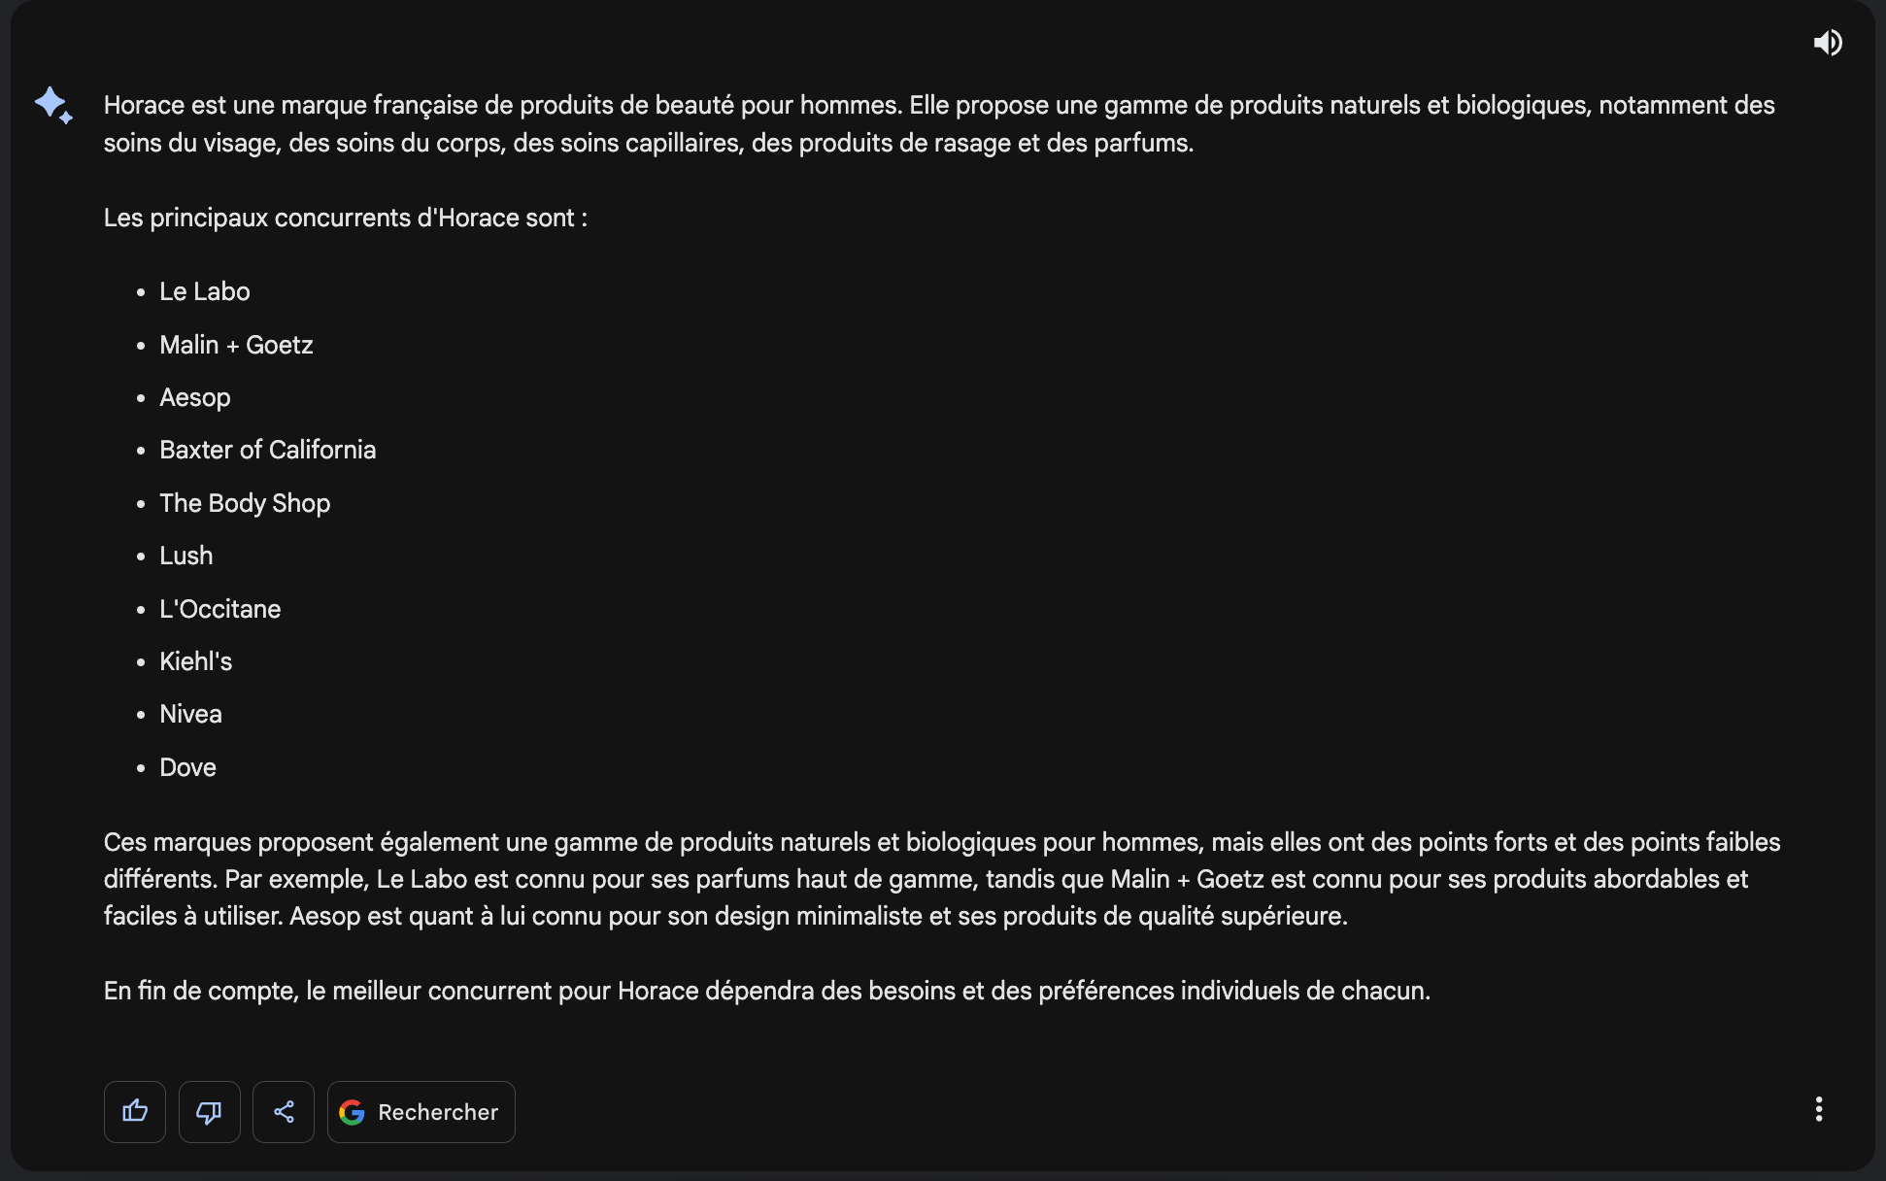Click 'Dove' at the bottom of the list
The image size is (1886, 1181).
pos(187,766)
